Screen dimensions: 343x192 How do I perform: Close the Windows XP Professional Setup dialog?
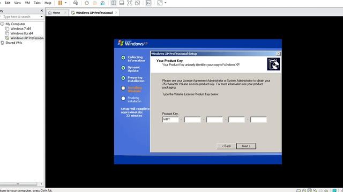pyautogui.click(x=279, y=53)
